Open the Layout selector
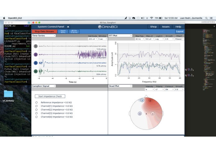This screenshot has height=153, width=216. tap(180, 31)
